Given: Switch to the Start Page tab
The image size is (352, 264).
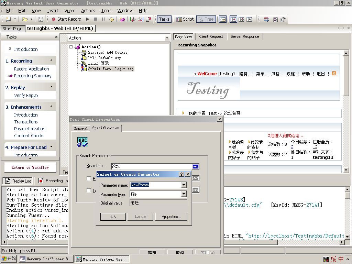Looking at the screenshot, I should (x=12, y=29).
